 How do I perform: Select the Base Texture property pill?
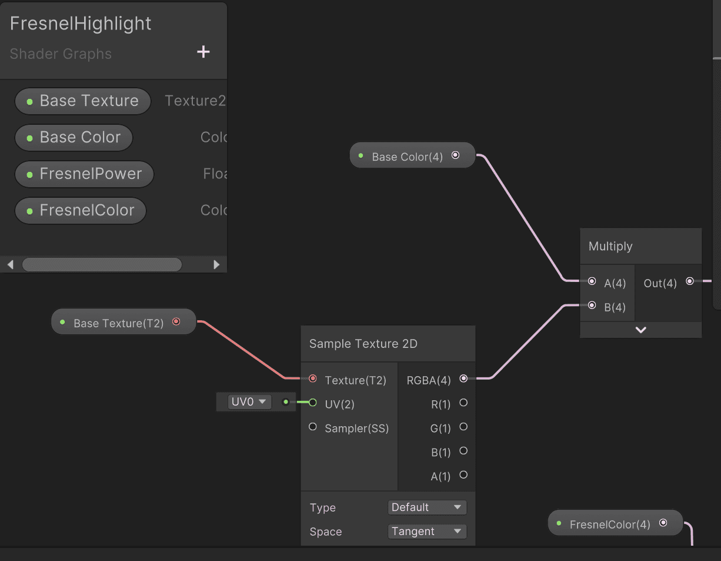coord(83,101)
